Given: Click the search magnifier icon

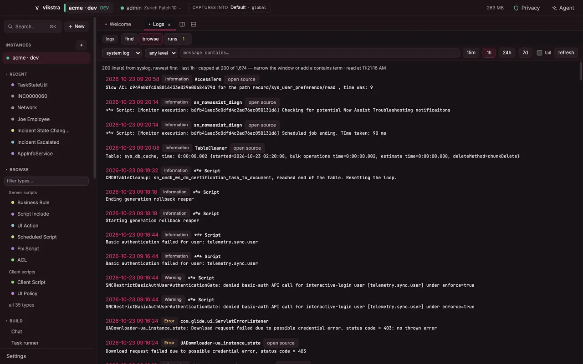Looking at the screenshot, I should (10, 26).
